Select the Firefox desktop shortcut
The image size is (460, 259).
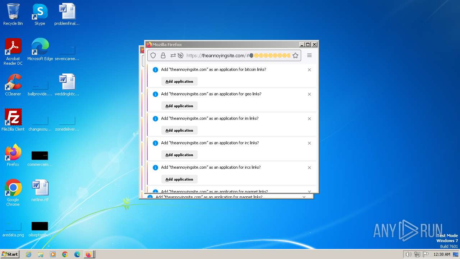[13, 155]
